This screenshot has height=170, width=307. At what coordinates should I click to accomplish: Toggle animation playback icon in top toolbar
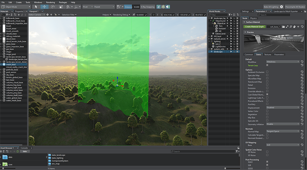pos(158,7)
